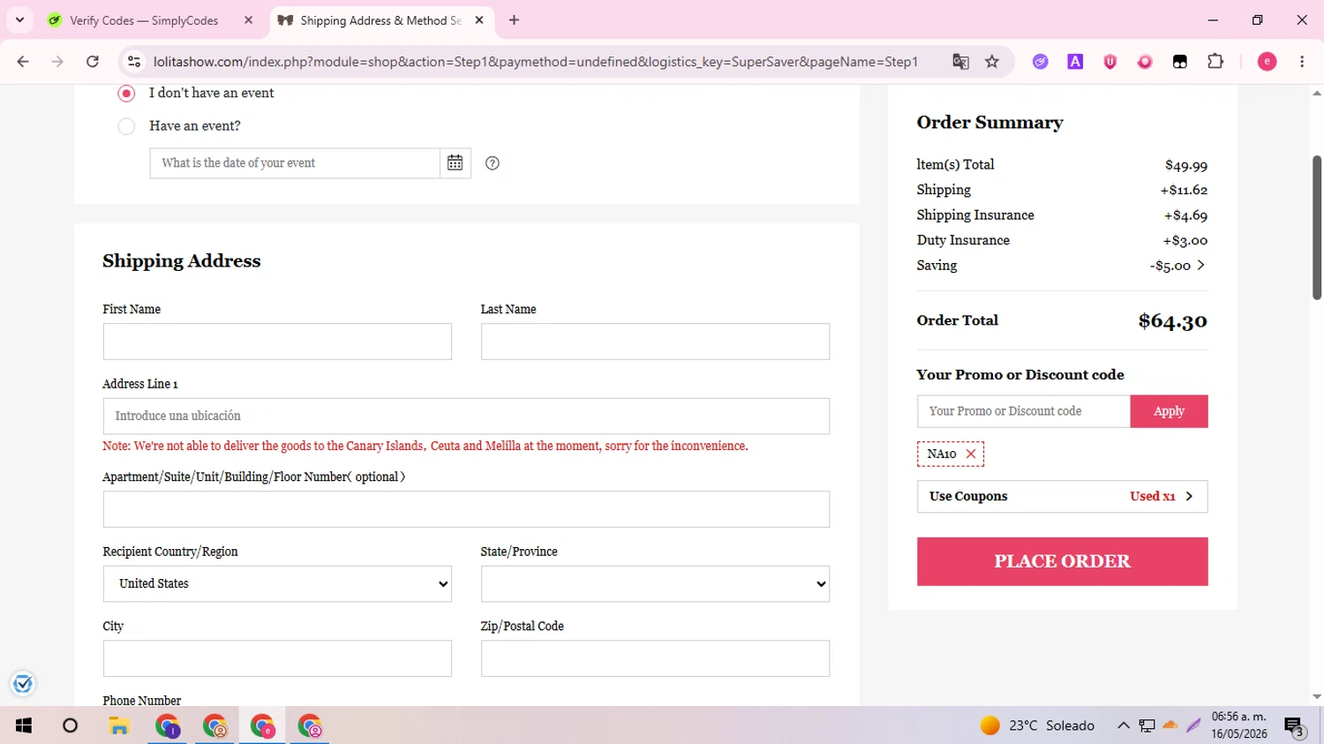1324x744 pixels.
Task: Close the Verify Codes SimplyCodes tab
Action: tap(248, 20)
